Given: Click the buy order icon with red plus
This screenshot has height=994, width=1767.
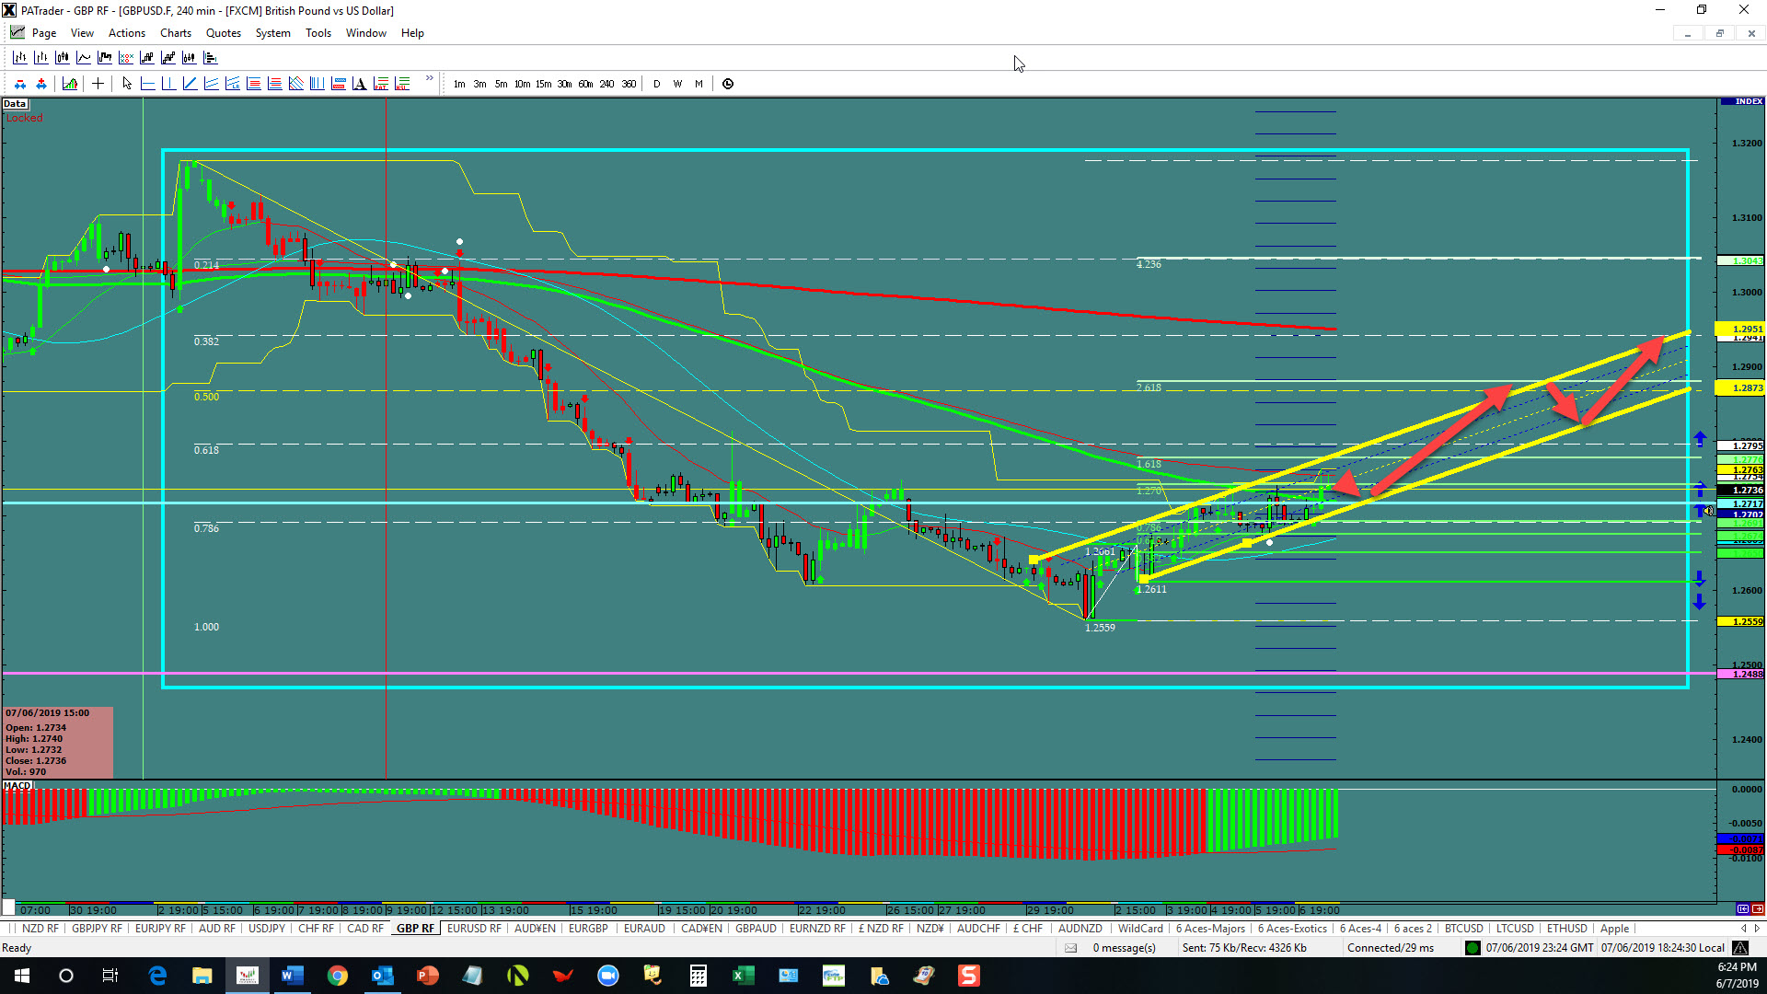Looking at the screenshot, I should tap(41, 84).
